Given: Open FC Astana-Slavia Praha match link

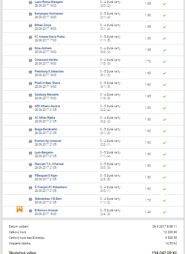Looking at the screenshot, I should [x=50, y=37].
